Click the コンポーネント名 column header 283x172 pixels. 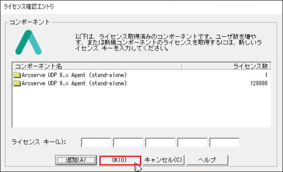97,66
